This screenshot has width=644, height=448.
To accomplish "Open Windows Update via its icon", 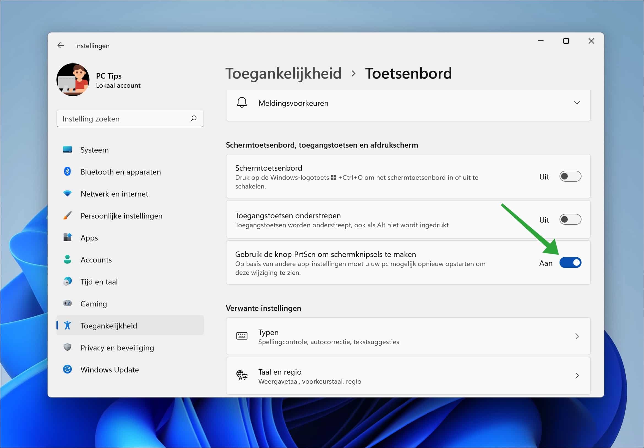I will [67, 369].
